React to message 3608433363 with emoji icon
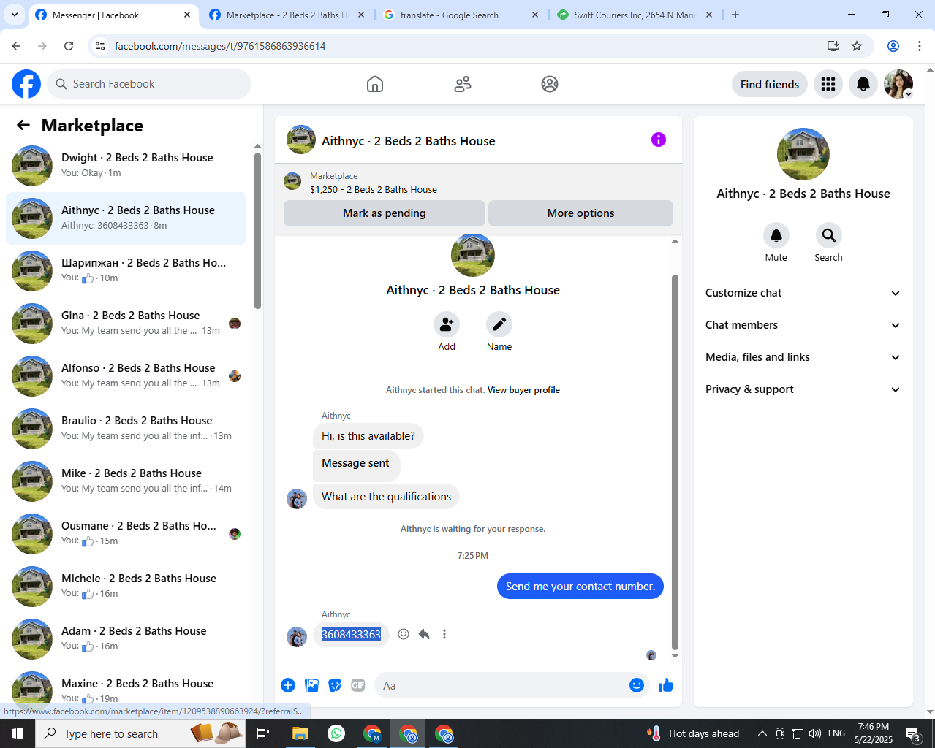The image size is (935, 748). point(404,634)
